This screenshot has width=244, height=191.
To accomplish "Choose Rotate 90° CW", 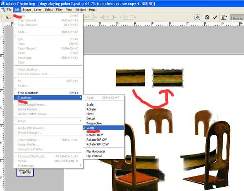I will point(104,140).
